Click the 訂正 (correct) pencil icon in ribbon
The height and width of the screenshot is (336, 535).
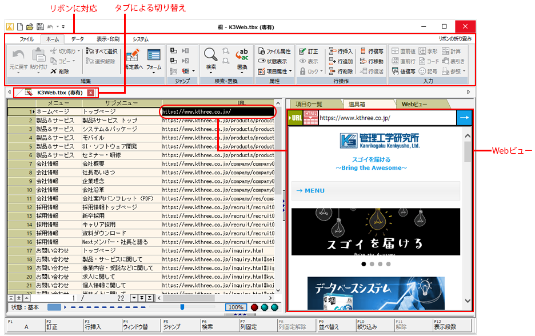pyautogui.click(x=302, y=51)
